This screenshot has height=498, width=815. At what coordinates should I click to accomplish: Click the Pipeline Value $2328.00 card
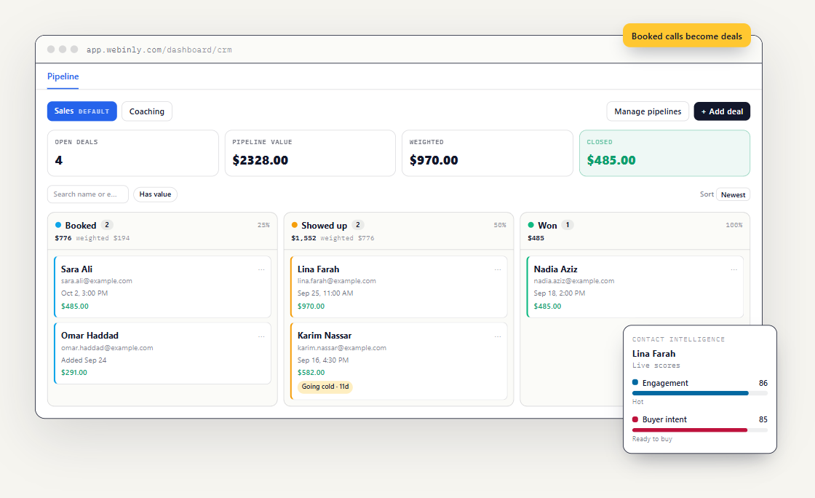pyautogui.click(x=310, y=153)
